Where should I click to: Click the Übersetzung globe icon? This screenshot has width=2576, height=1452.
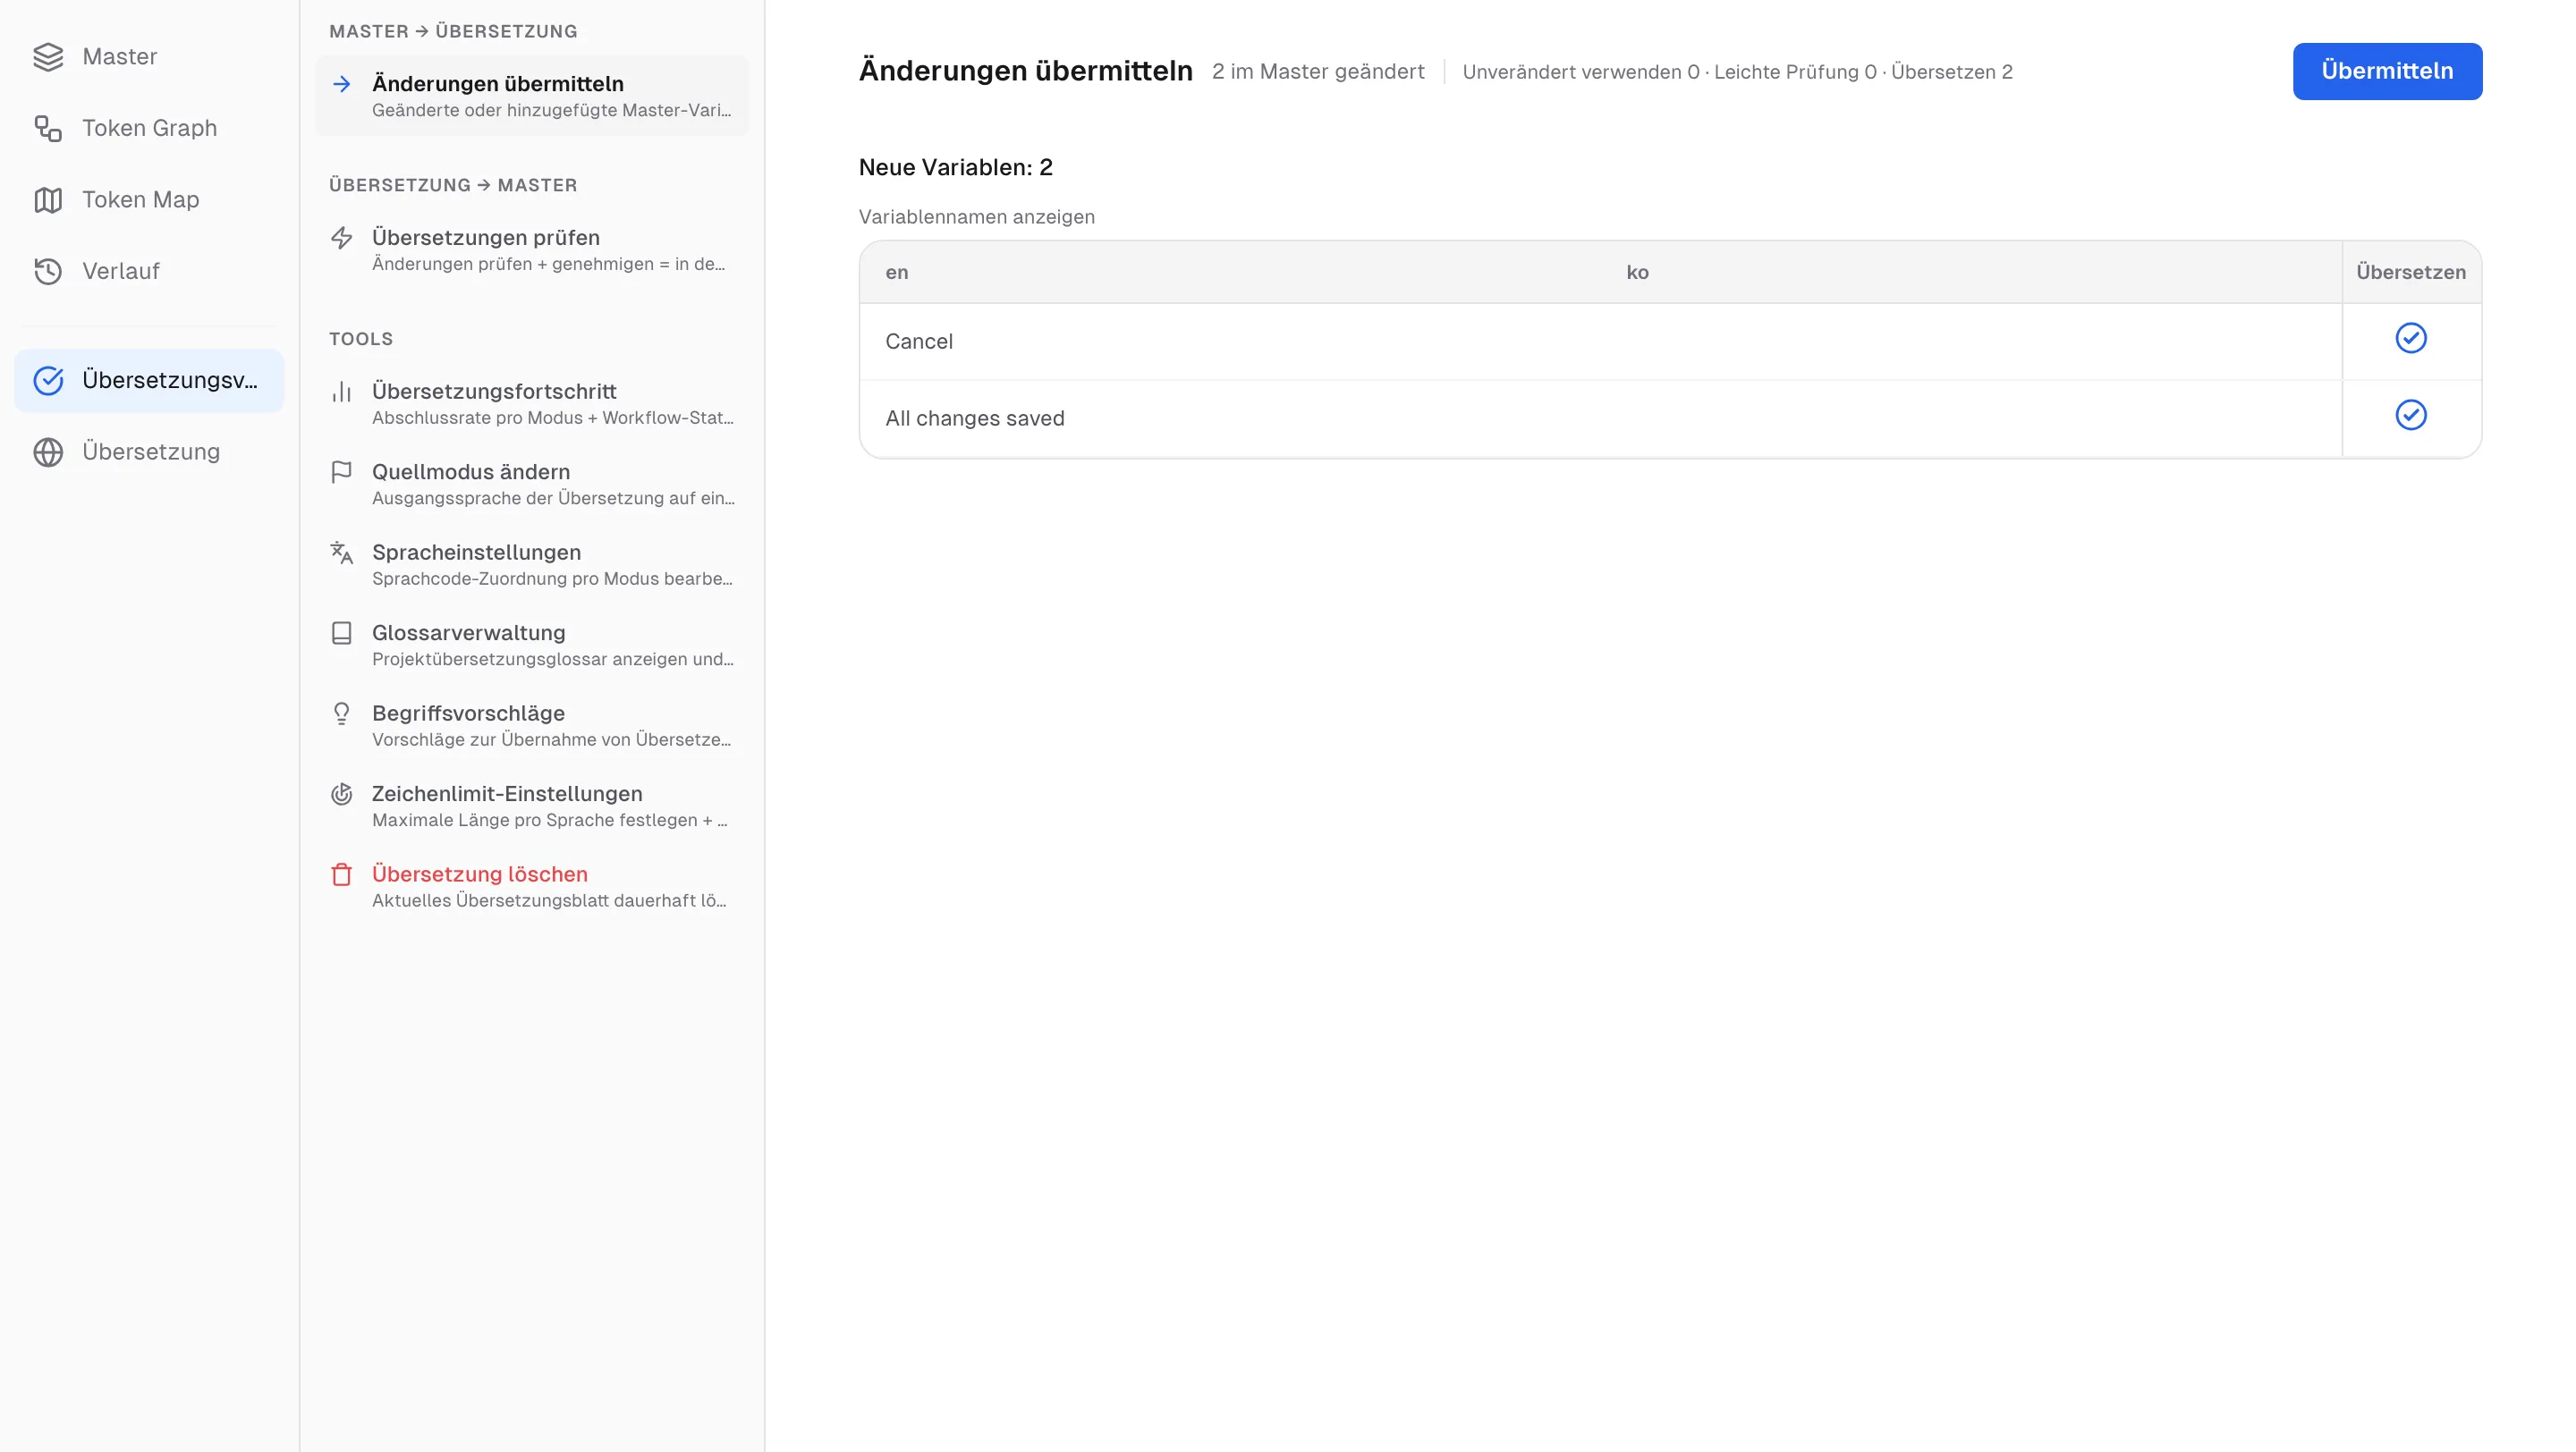click(48, 452)
